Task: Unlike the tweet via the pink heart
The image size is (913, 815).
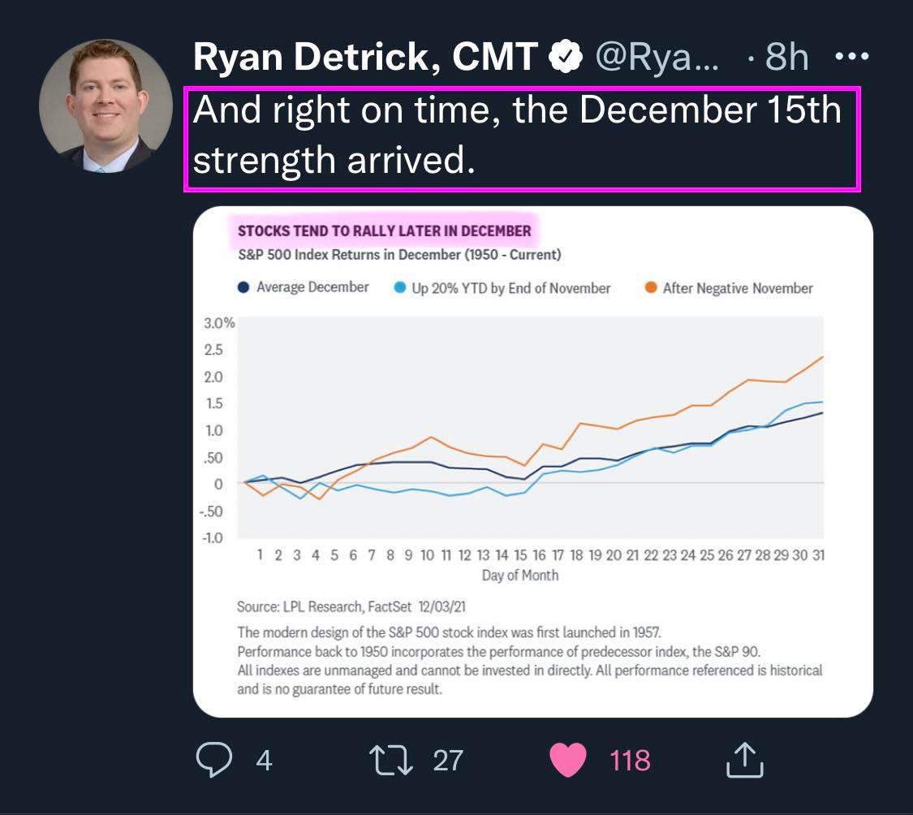Action: tap(568, 760)
